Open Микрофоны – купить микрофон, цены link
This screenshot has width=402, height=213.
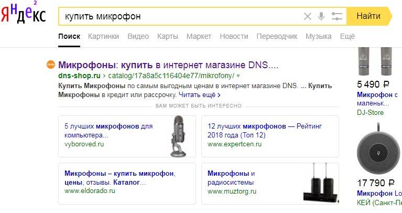pyautogui.click(x=120, y=178)
